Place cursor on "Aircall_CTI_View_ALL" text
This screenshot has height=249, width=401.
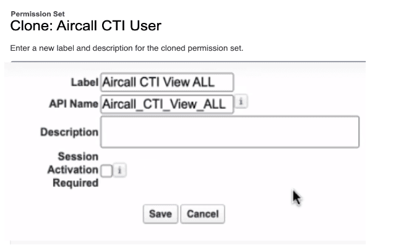tap(165, 104)
